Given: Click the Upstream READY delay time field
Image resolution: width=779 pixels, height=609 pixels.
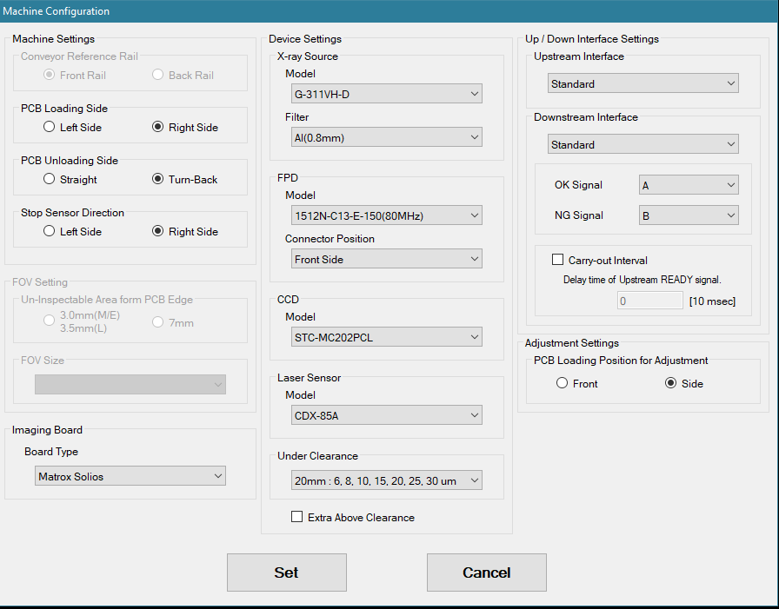Looking at the screenshot, I should tap(649, 301).
